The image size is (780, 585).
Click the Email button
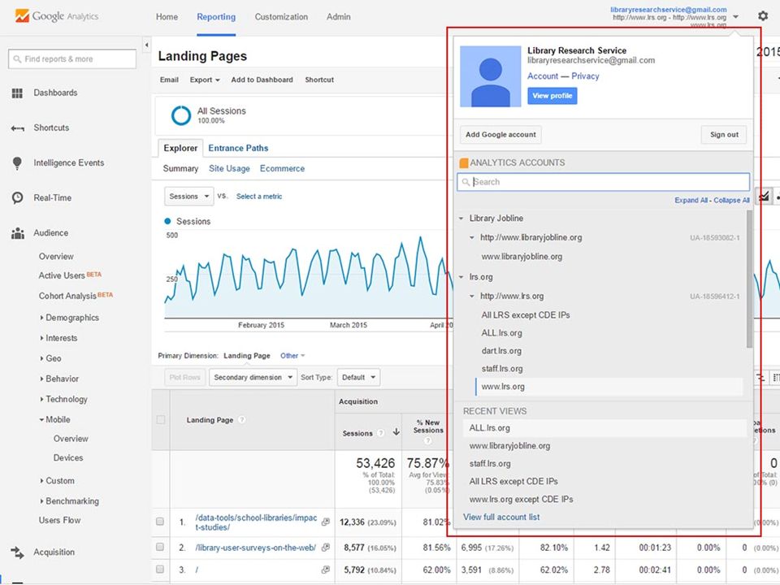[x=169, y=80]
